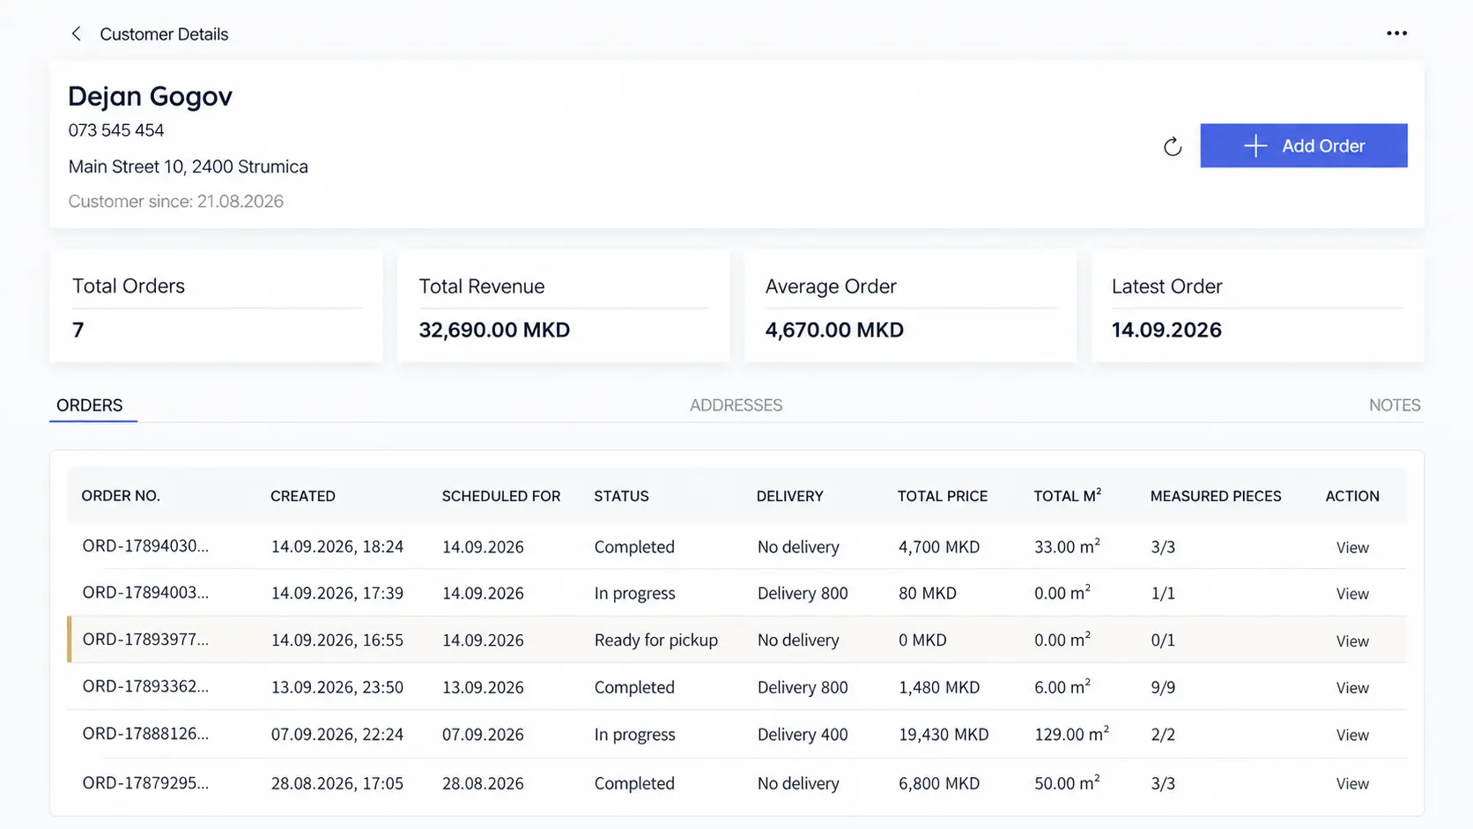Click the 4,700 MKD total price
This screenshot has height=829, width=1473.
pyautogui.click(x=939, y=547)
